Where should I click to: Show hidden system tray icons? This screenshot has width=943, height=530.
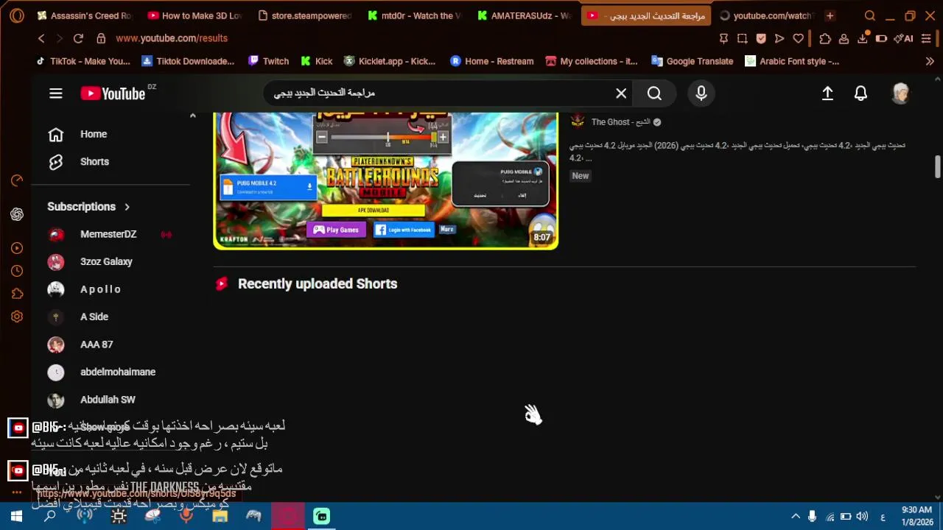(x=796, y=517)
